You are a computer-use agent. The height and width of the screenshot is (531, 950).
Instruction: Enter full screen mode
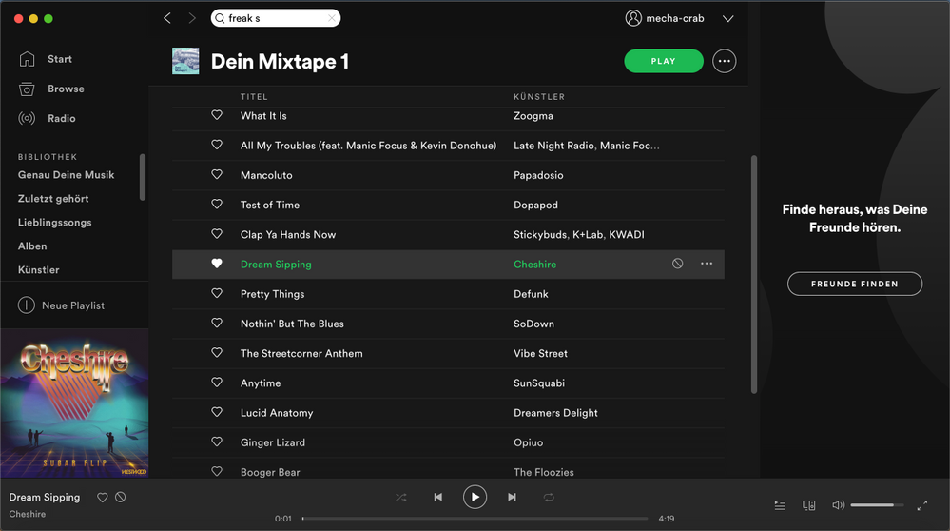pos(922,505)
